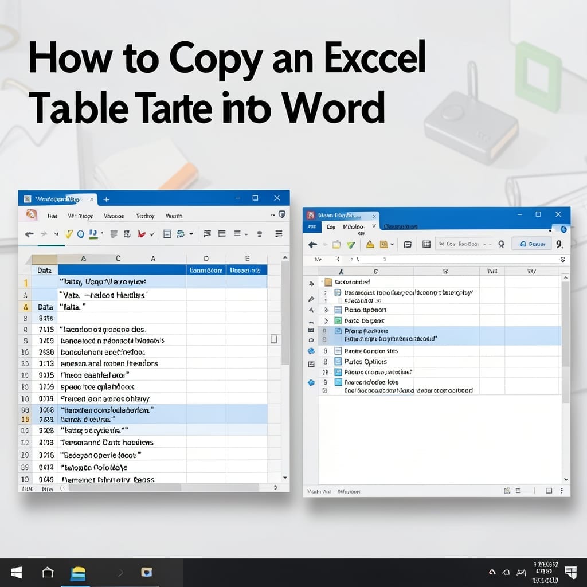Screen dimensions: 587x587
Task: Open the underlined link in the right window tab bar
Action: pos(401,227)
